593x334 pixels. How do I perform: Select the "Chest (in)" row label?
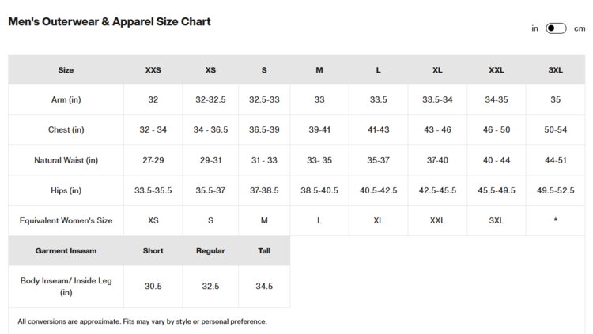point(66,129)
